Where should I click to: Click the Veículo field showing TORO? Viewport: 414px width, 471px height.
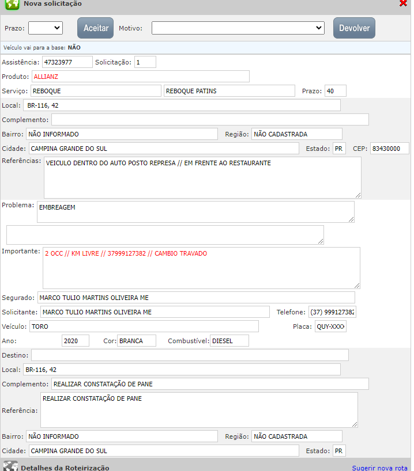[144, 326]
